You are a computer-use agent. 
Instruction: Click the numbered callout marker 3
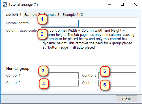43,71
